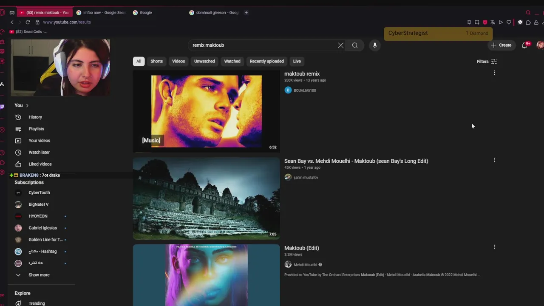The image size is (544, 306).
Task: Open options for maktoub remix video
Action: pyautogui.click(x=494, y=73)
